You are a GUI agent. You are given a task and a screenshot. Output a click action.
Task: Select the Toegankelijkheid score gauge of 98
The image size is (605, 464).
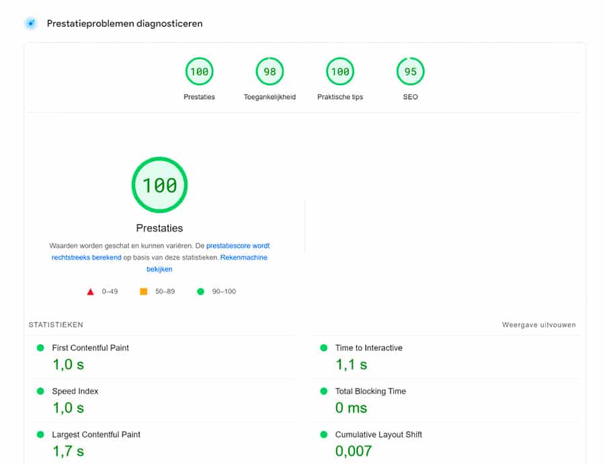coord(270,72)
